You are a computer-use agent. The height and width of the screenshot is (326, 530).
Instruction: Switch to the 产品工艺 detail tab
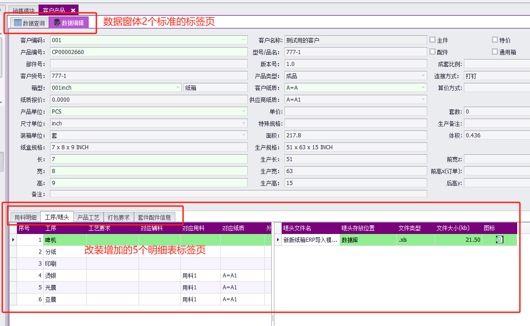[x=88, y=217]
